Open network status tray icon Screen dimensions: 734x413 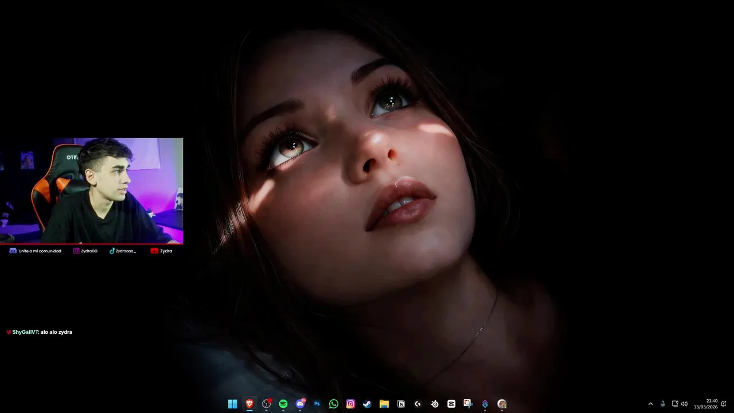[675, 404]
